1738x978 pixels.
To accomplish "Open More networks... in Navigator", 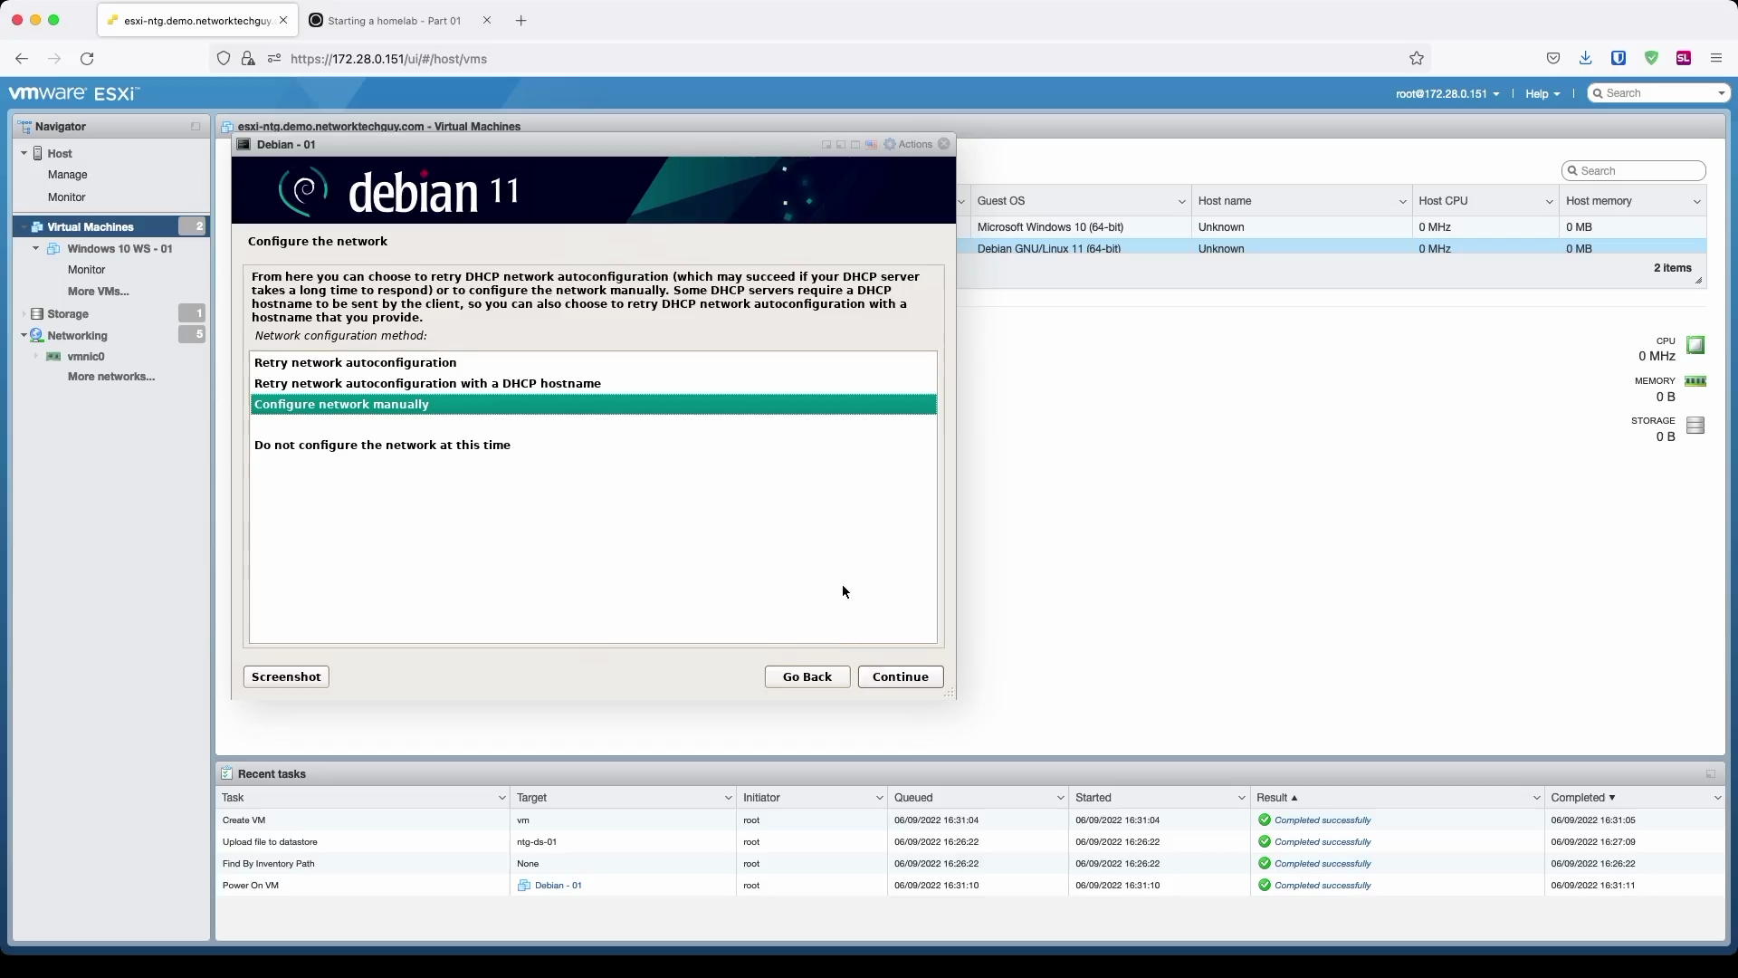I will tap(111, 377).
